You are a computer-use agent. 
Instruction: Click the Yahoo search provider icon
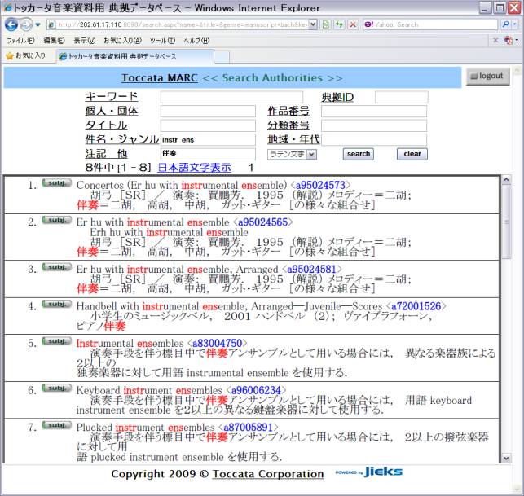[369, 24]
